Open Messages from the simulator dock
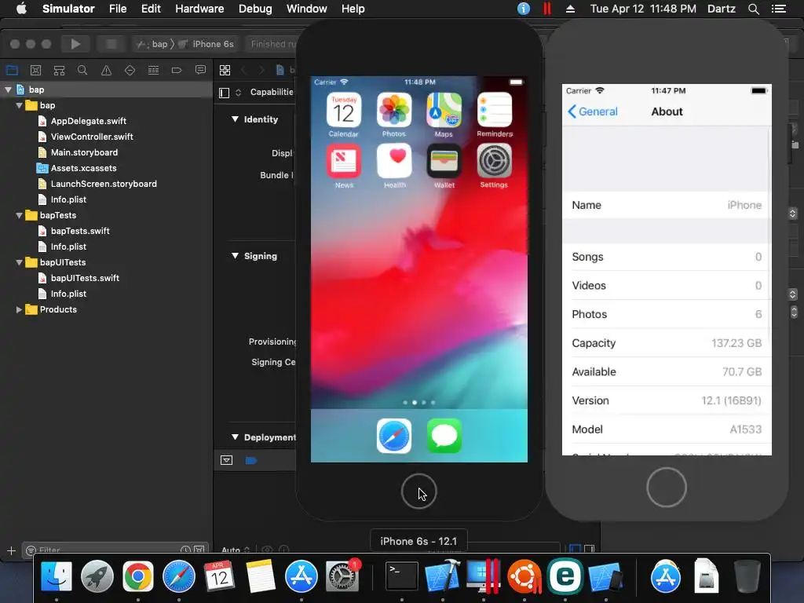The width and height of the screenshot is (804, 603). [444, 436]
